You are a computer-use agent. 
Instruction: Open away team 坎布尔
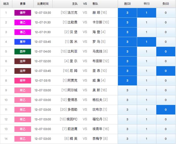[x=97, y=109]
